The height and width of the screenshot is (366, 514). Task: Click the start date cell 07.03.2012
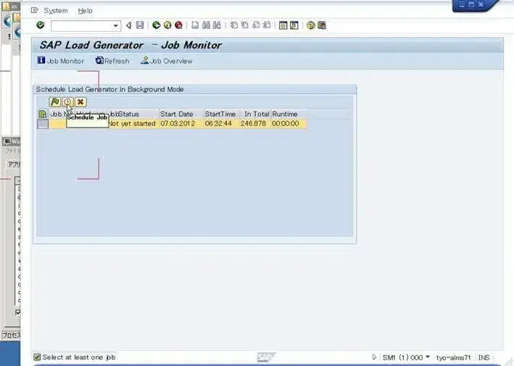[x=181, y=123]
